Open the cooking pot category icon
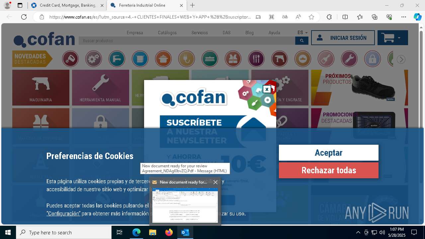This screenshot has height=239, width=425. click(163, 59)
